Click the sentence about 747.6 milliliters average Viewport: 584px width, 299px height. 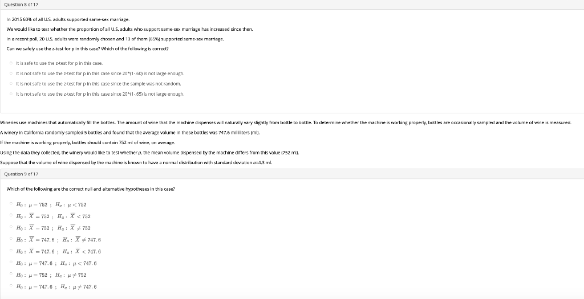tap(130, 132)
